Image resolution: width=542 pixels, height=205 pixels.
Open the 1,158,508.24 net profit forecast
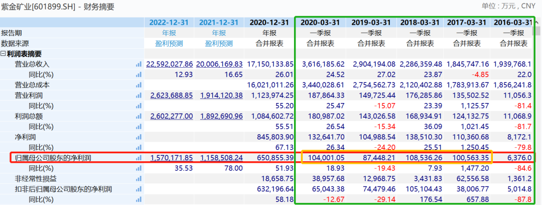[222, 158]
